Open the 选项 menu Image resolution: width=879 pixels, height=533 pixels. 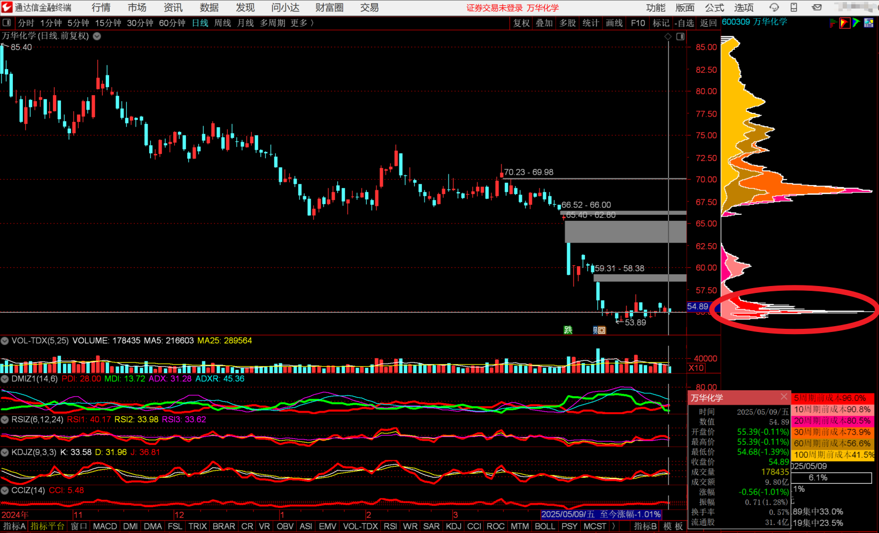coord(744,7)
